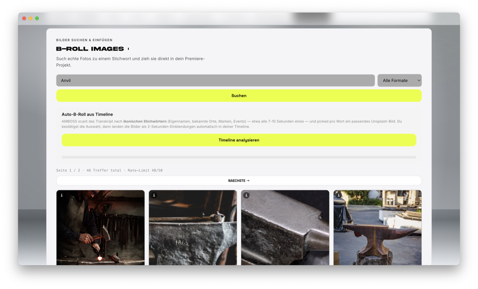Click 'BILDER SUCHEN & EINFÜGEN' label

click(84, 40)
